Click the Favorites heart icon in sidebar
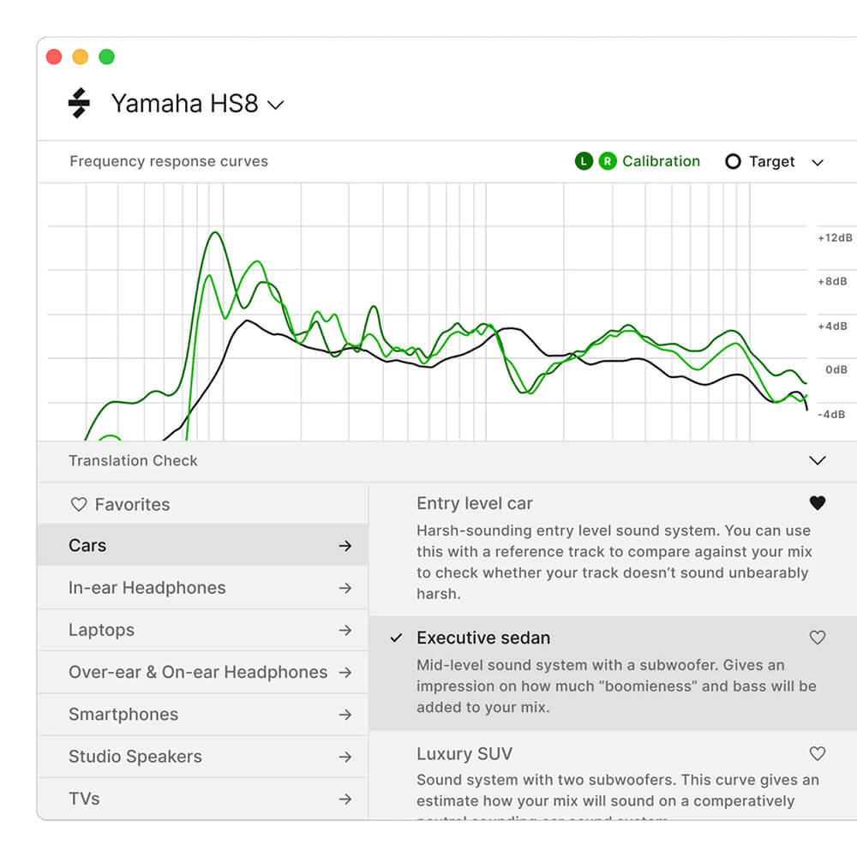This screenshot has width=857, height=857. 79,504
